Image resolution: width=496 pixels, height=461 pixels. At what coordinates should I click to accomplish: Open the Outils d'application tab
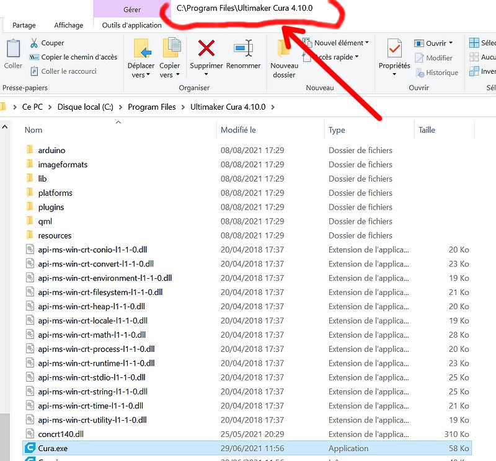131,25
